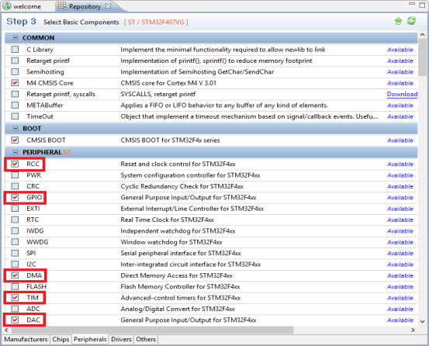This screenshot has height=346, width=429.
Task: Enable the ADC peripheral checkbox
Action: [15, 309]
